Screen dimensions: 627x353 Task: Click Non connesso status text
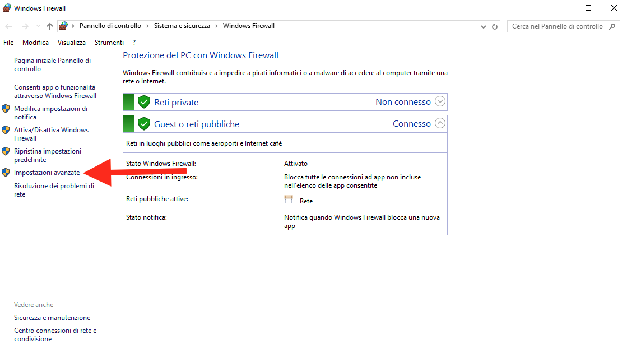403,102
